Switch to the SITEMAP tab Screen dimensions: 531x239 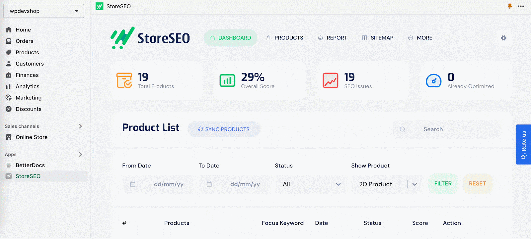pyautogui.click(x=378, y=38)
